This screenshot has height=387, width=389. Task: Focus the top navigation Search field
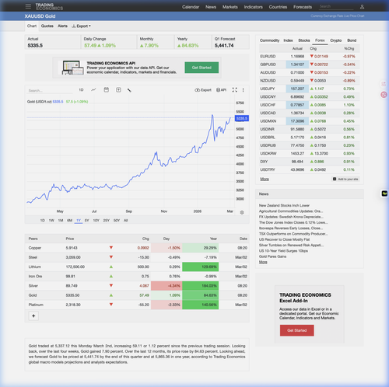pos(336,6)
